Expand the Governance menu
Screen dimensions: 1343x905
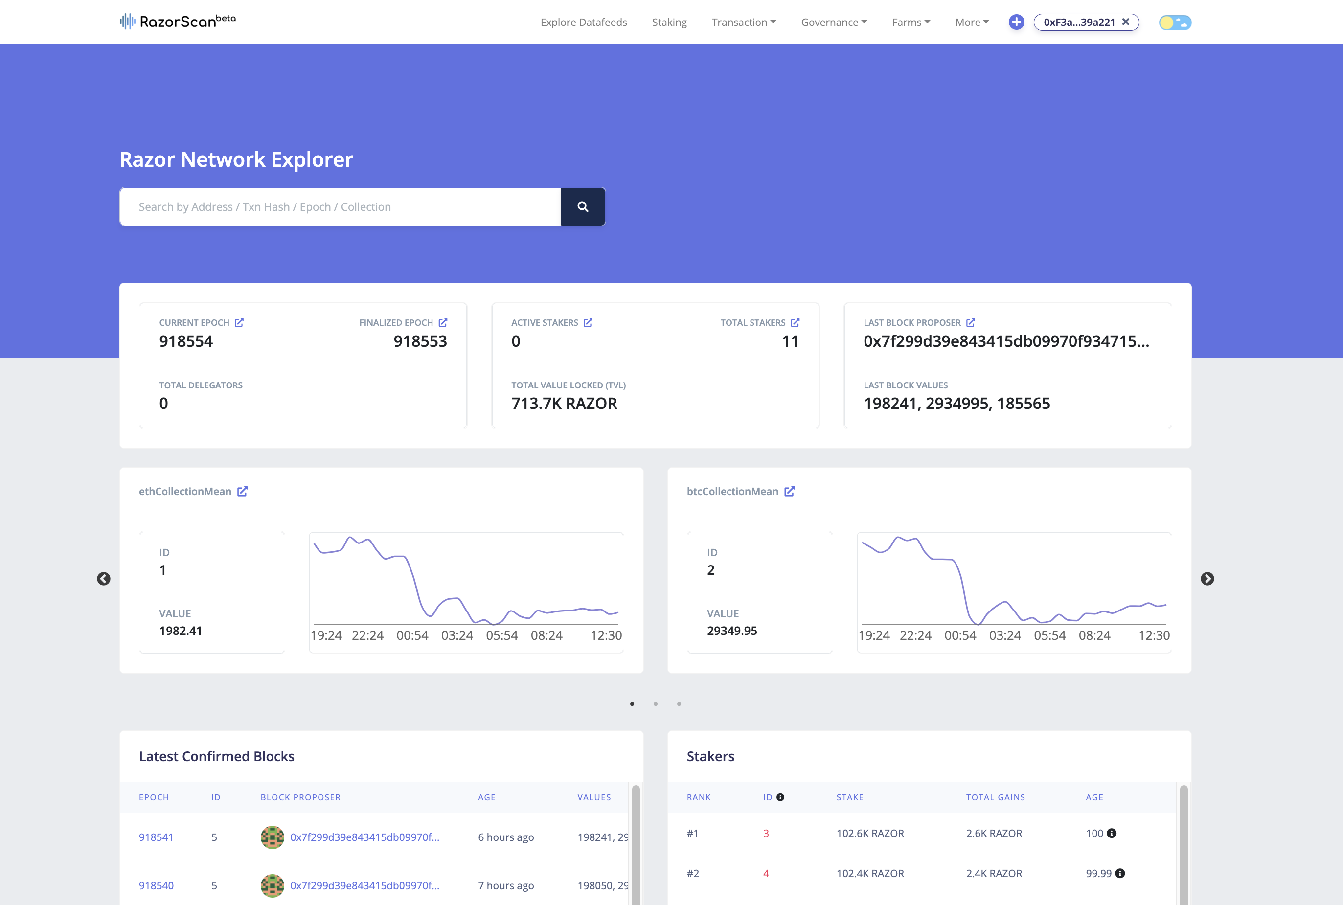[833, 22]
